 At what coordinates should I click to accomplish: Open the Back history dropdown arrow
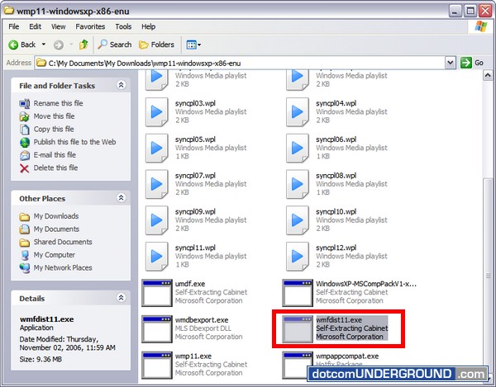[44, 45]
